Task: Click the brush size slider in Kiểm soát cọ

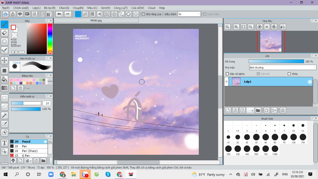Action: click(x=26, y=103)
